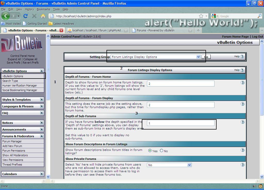The image size is (264, 190).
Task: Open help for Show Forum Descriptions setting
Action: [x=242, y=150]
